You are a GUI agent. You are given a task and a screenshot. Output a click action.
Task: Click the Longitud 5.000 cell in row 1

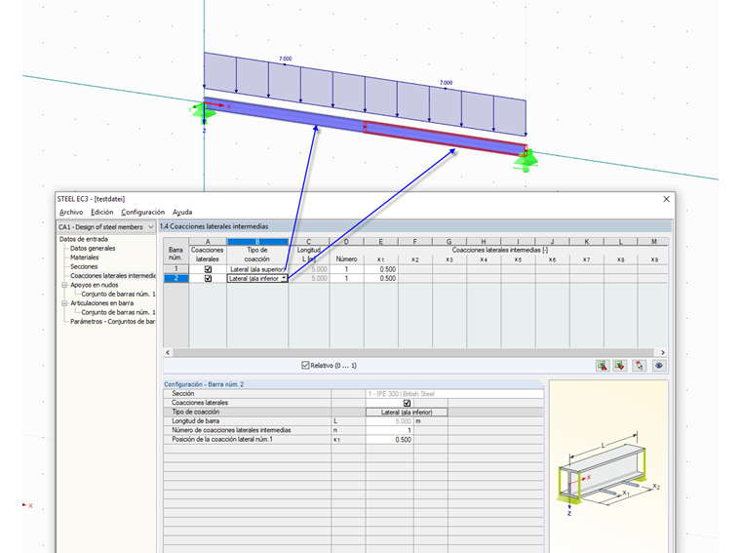[x=309, y=269]
